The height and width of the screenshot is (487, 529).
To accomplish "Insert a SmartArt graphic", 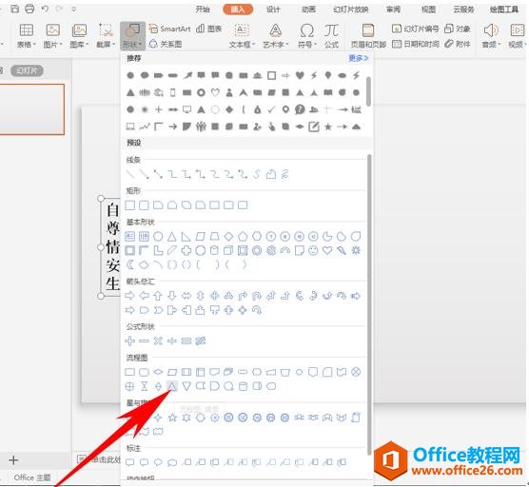I will pyautogui.click(x=169, y=29).
